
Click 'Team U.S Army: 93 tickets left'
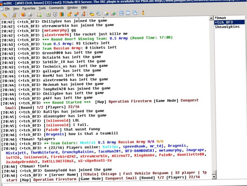click(x=76, y=43)
